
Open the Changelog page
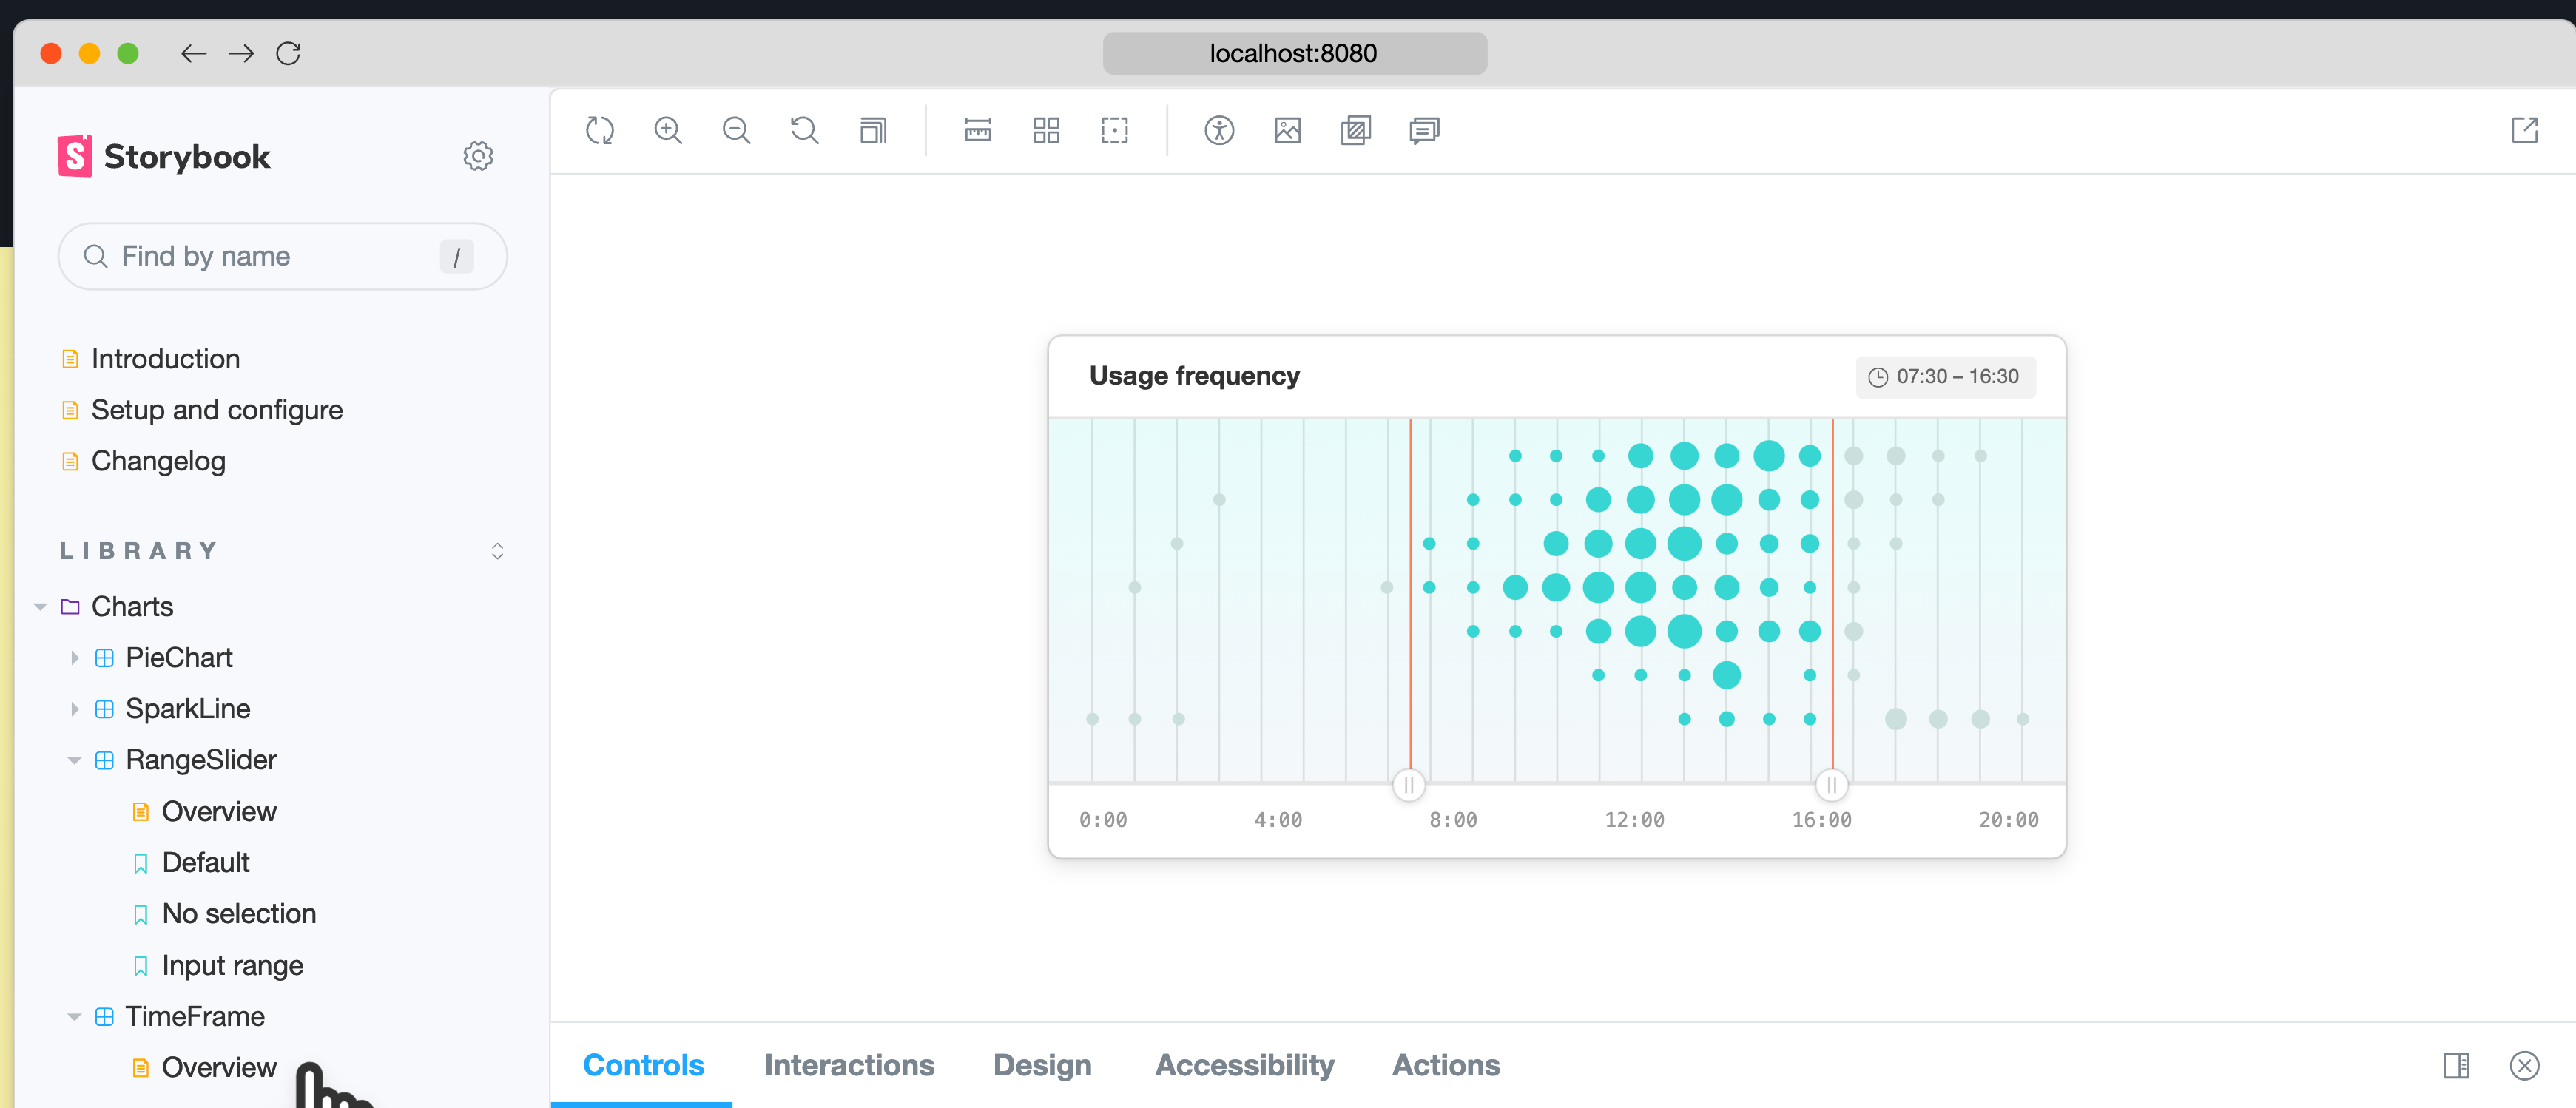[x=158, y=461]
